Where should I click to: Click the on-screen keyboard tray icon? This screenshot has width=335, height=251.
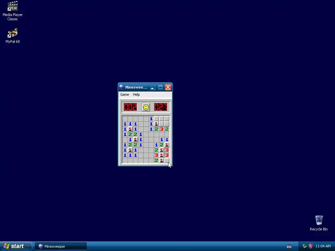tap(289, 246)
